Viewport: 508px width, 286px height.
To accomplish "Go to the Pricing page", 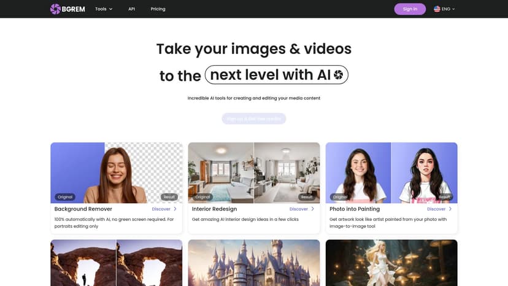I will (x=158, y=9).
